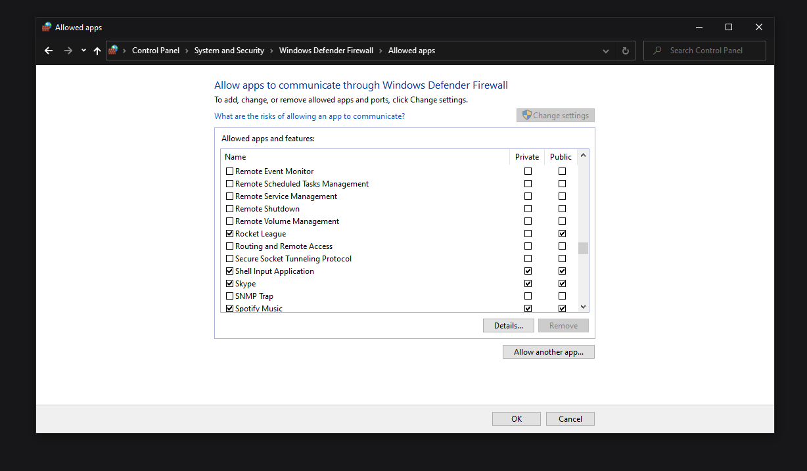Toggle Skype Private checkbox

point(528,284)
